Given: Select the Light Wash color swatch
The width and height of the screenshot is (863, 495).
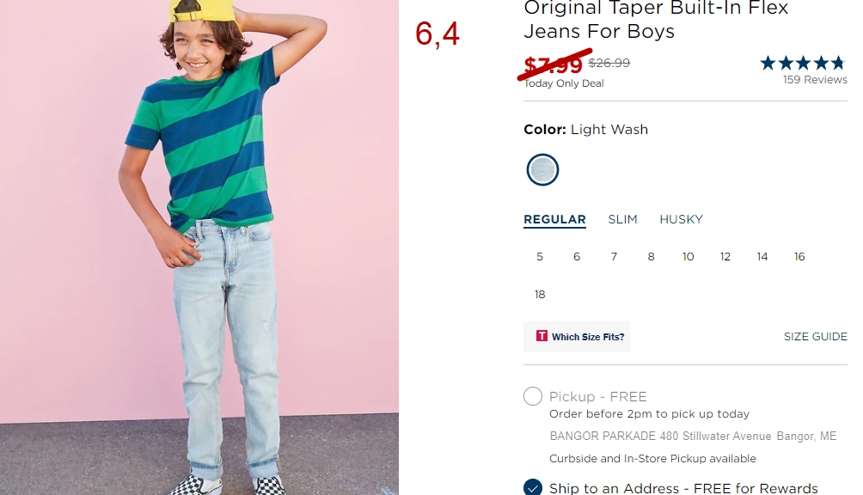Looking at the screenshot, I should tap(542, 169).
